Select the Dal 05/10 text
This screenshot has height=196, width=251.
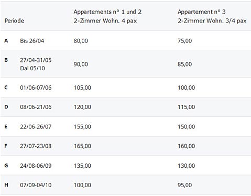(x=32, y=68)
